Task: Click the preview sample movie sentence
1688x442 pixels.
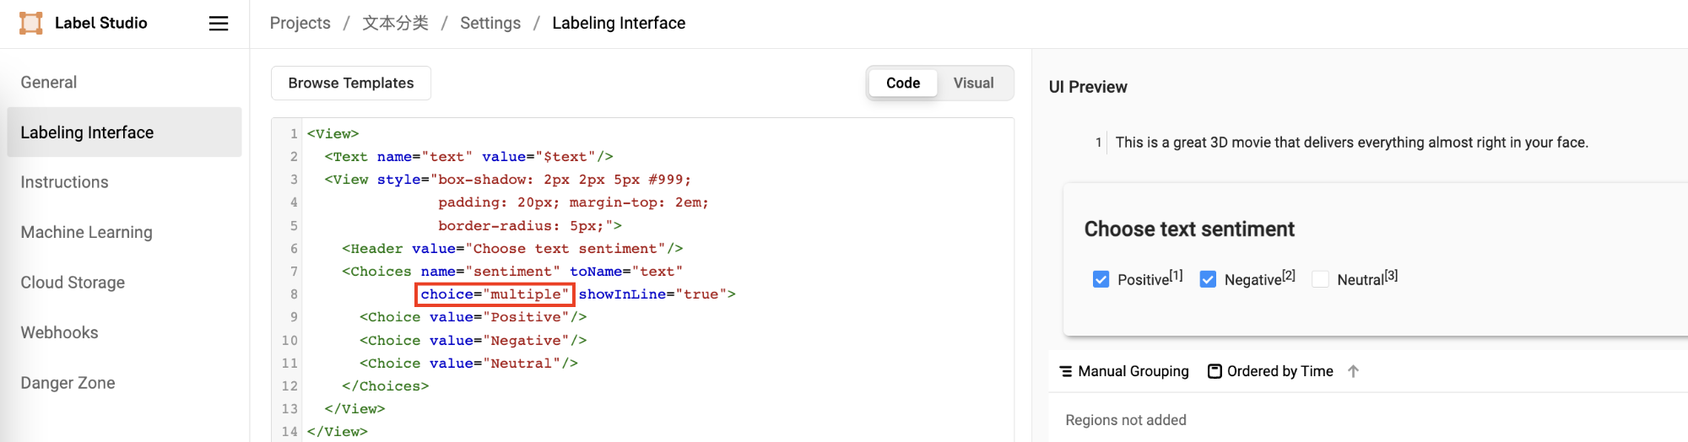Action: click(x=1352, y=143)
